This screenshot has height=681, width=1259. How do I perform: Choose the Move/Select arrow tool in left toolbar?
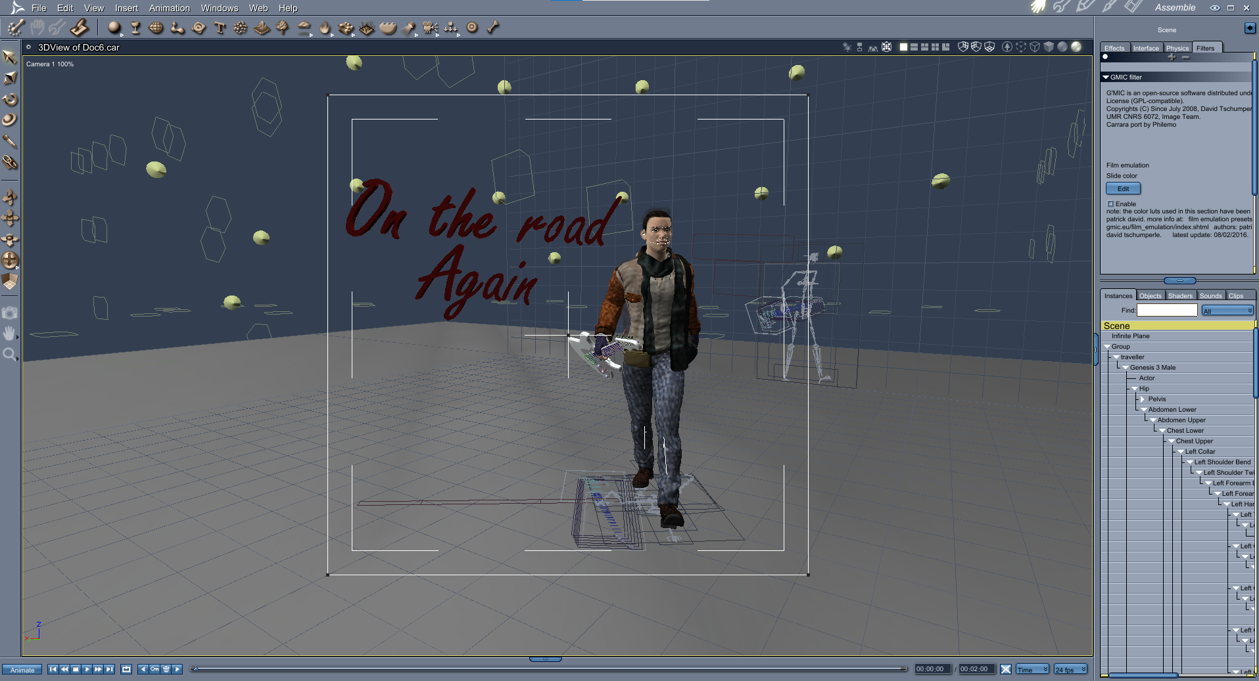(10, 57)
